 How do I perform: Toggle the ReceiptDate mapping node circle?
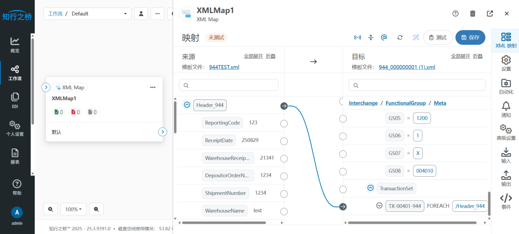click(x=284, y=141)
